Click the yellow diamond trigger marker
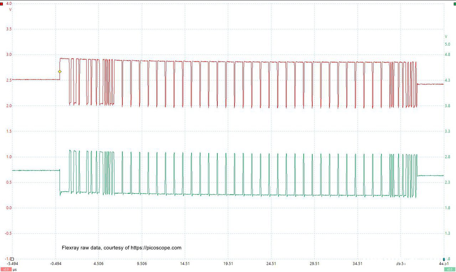This screenshot has width=456, height=272. 60,72
